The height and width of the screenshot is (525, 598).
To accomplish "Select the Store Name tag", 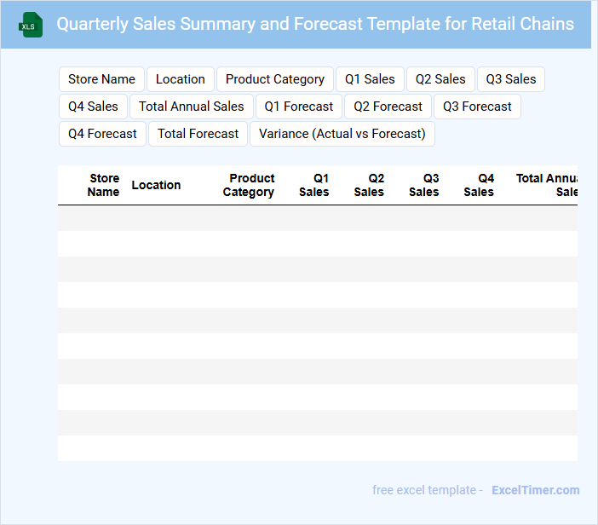I will click(101, 79).
